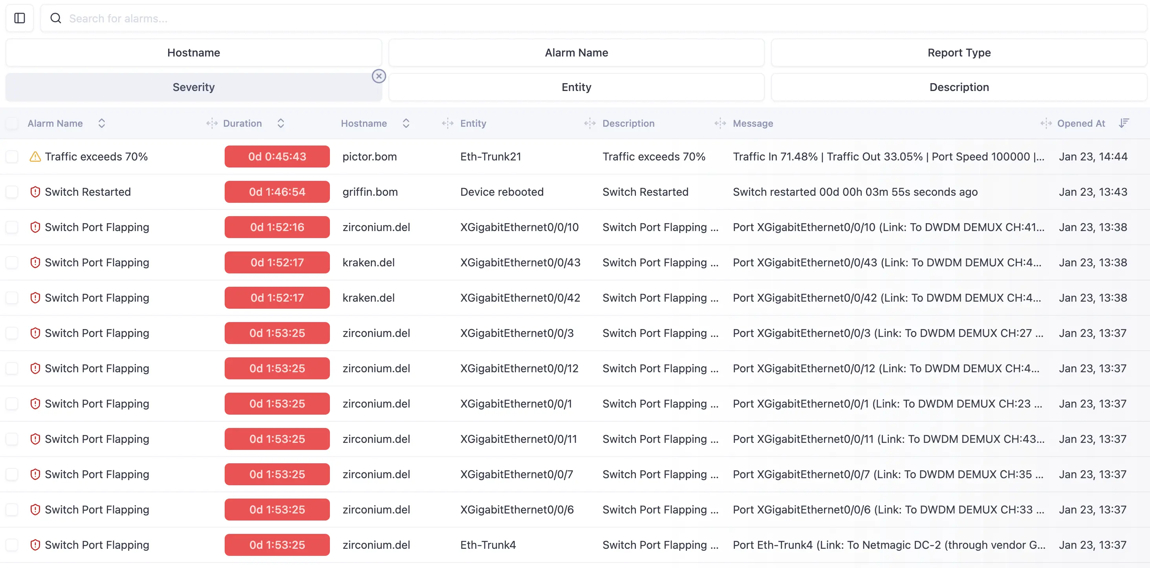Click error icon beside Switch Restarted alarm
The image size is (1150, 568).
click(35, 192)
